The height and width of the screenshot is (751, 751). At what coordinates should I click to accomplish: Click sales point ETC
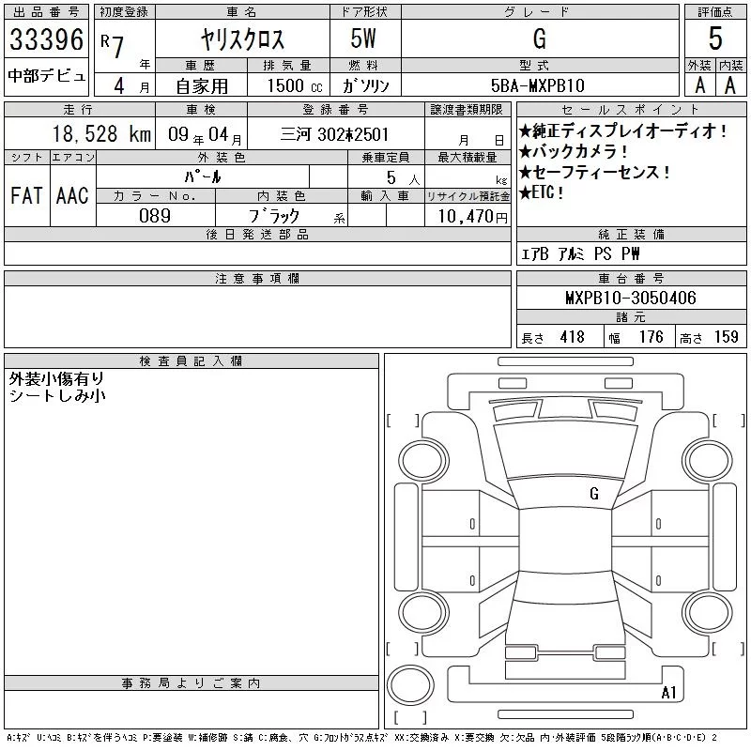coord(542,192)
